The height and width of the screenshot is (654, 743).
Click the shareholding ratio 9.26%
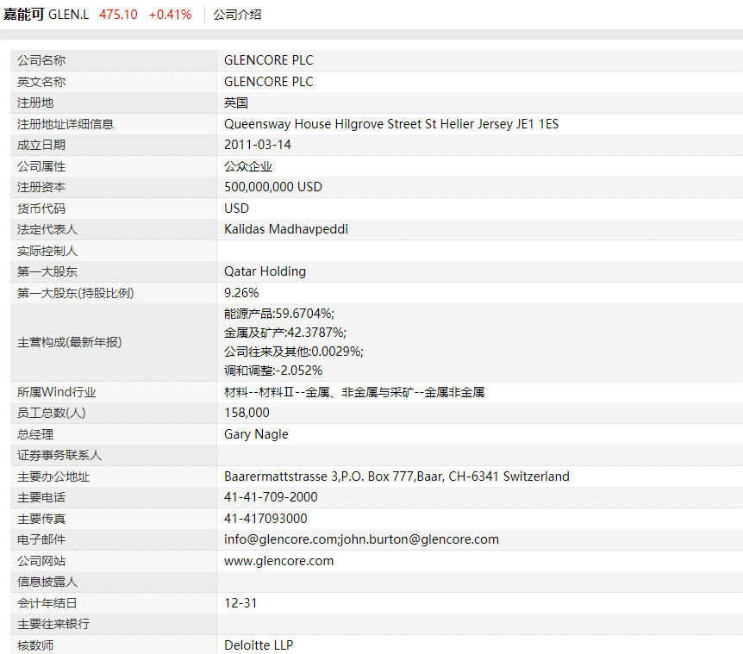(x=241, y=293)
